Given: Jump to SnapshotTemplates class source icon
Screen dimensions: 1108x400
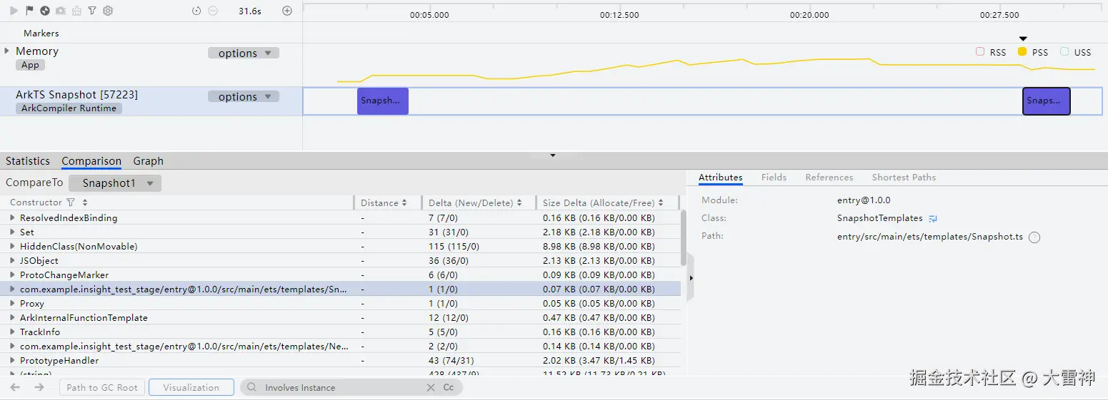Looking at the screenshot, I should (x=932, y=219).
